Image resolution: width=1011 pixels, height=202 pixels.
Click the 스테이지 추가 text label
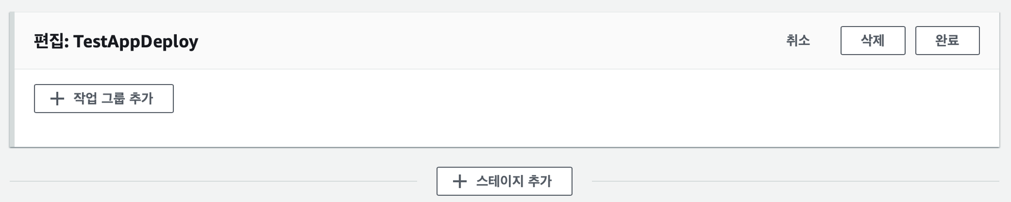click(514, 181)
